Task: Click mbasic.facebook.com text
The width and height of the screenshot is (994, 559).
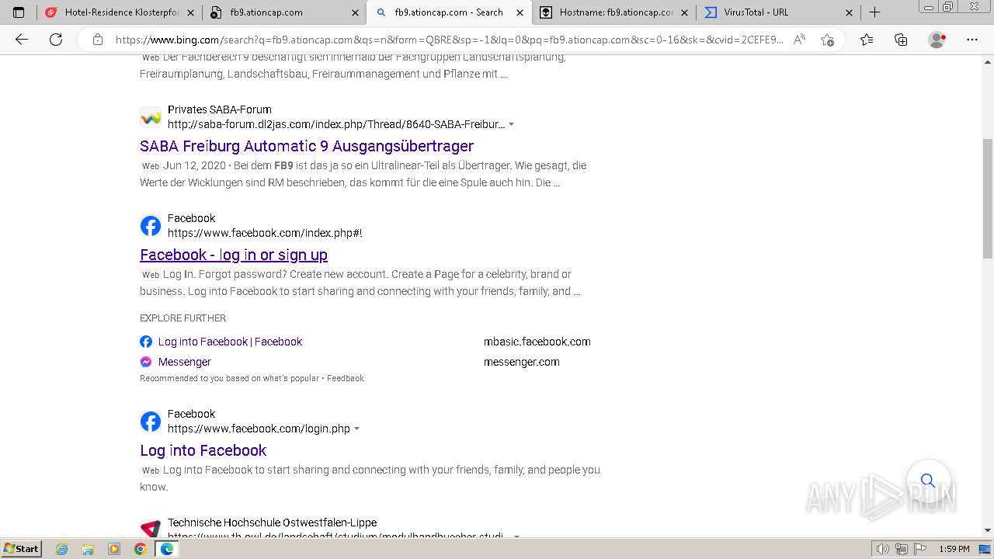Action: click(x=537, y=342)
